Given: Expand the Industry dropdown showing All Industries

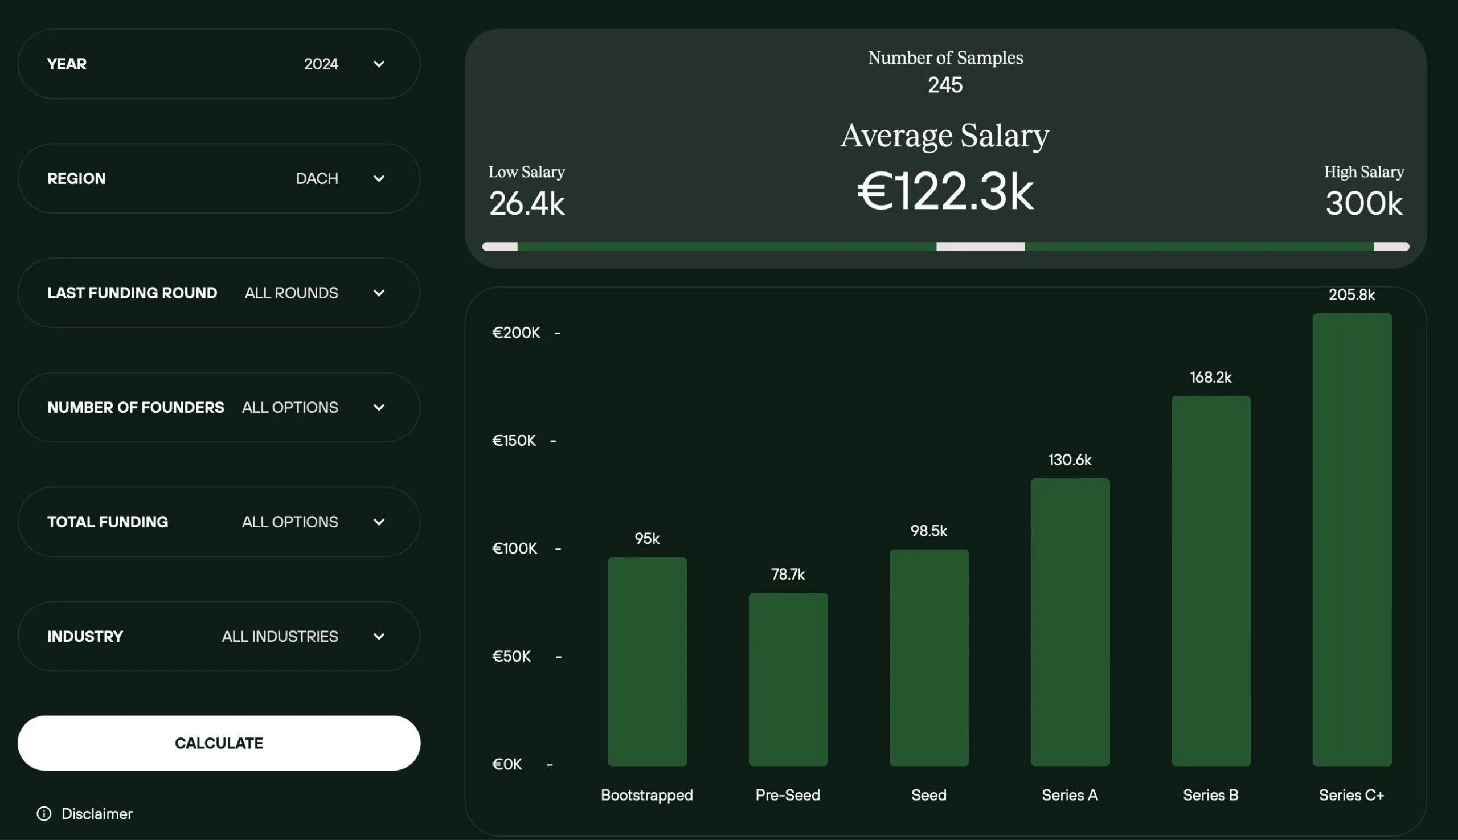Looking at the screenshot, I should point(218,636).
